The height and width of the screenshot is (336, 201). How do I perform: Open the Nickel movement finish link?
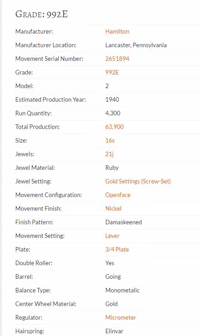coord(113,208)
